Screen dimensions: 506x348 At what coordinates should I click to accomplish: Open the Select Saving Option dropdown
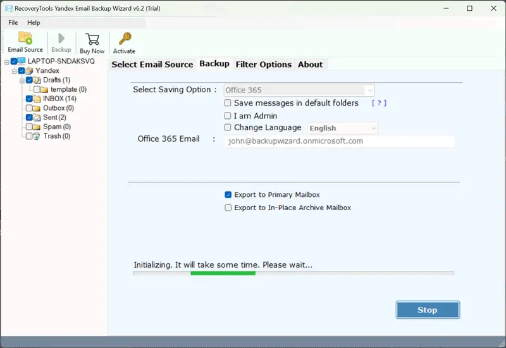[x=299, y=90]
